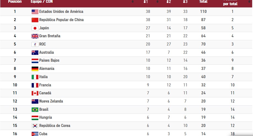Click the Japan flag icon
This screenshot has height=136, width=253.
35,28
